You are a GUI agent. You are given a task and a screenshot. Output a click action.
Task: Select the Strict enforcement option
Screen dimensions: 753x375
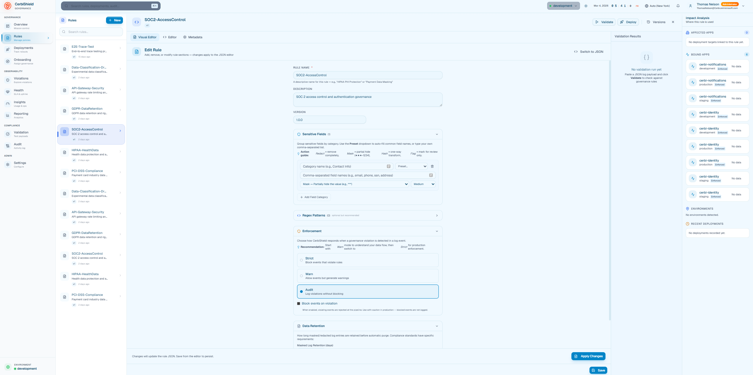pyautogui.click(x=301, y=260)
